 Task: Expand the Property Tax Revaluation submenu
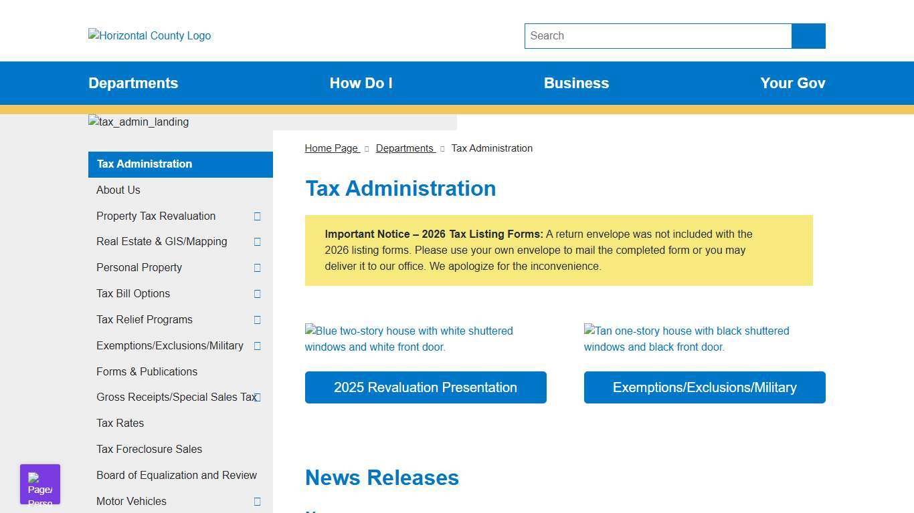[257, 216]
